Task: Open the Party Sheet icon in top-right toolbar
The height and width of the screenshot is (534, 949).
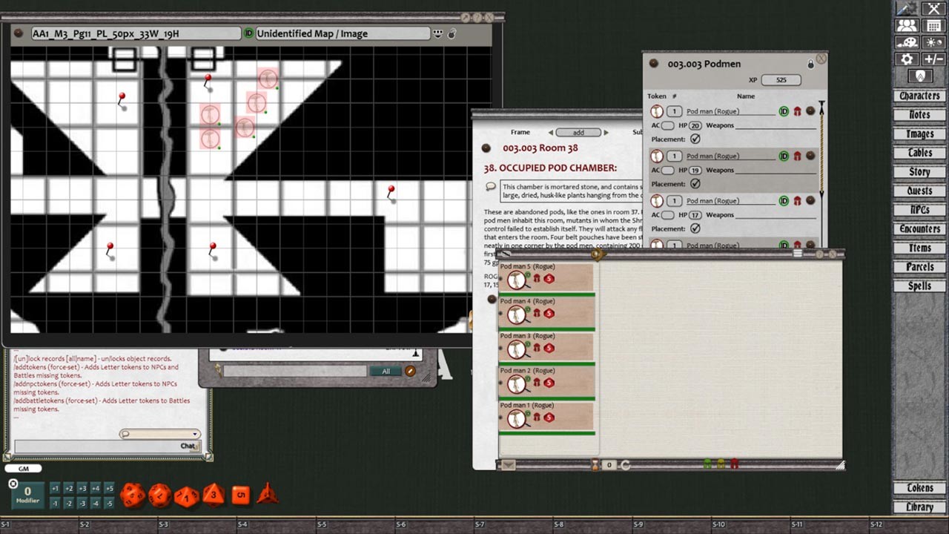Action: pyautogui.click(x=906, y=25)
